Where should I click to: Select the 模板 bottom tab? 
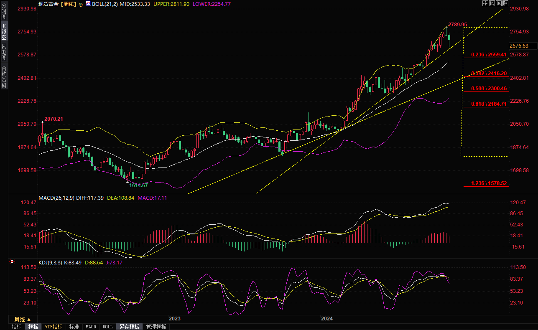click(x=33, y=327)
